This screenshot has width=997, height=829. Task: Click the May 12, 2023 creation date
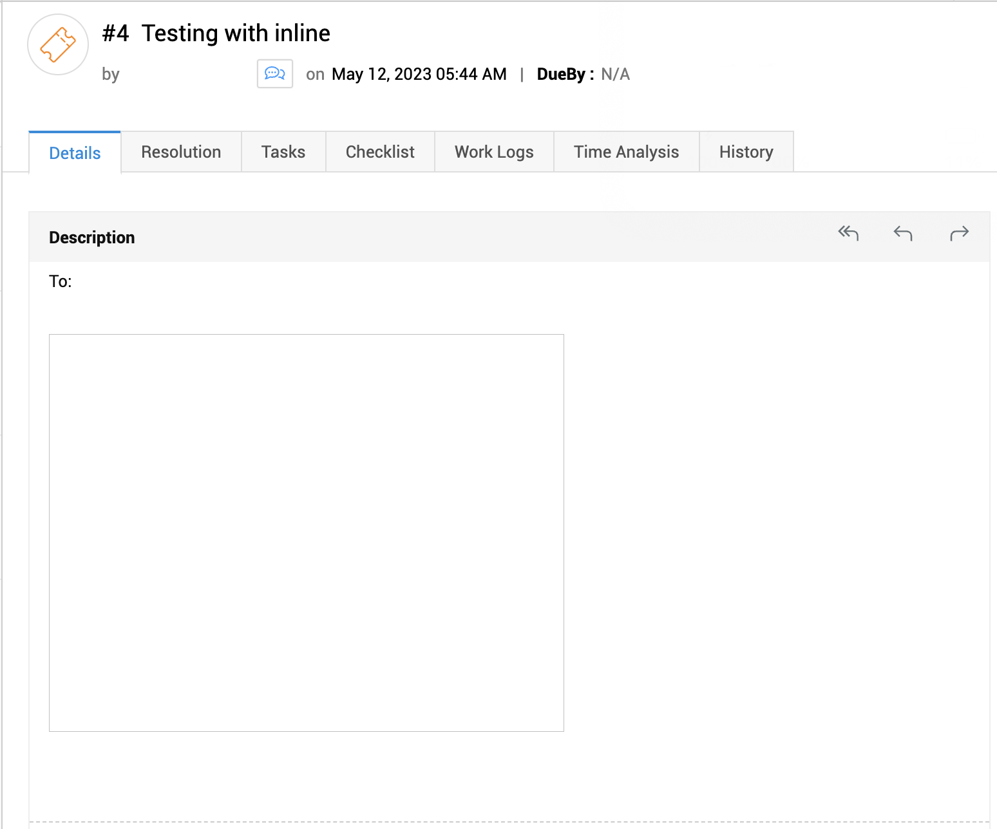coord(419,75)
